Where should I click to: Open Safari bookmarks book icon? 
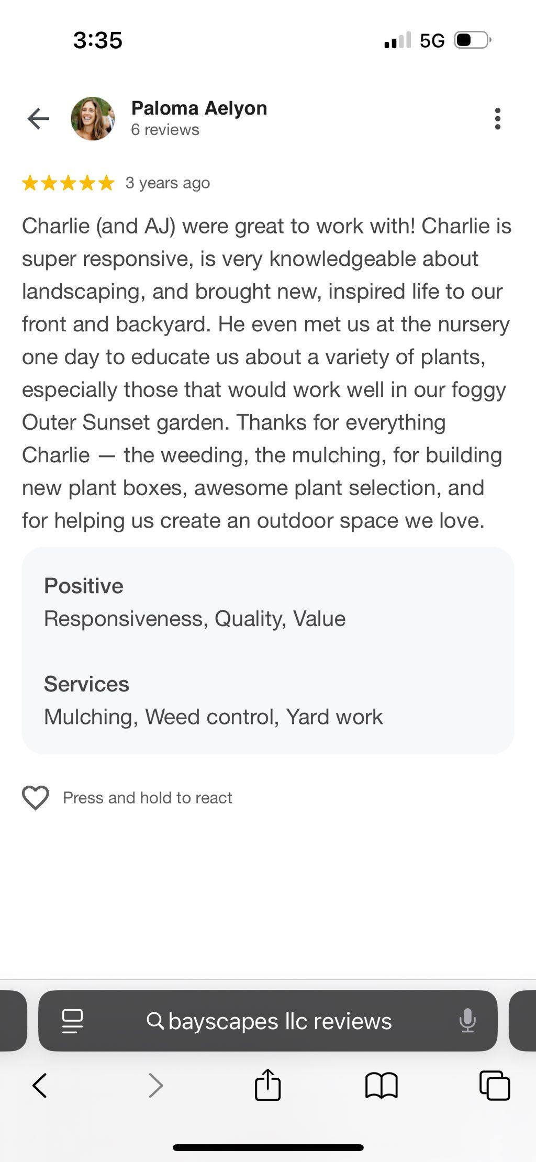tap(382, 1085)
